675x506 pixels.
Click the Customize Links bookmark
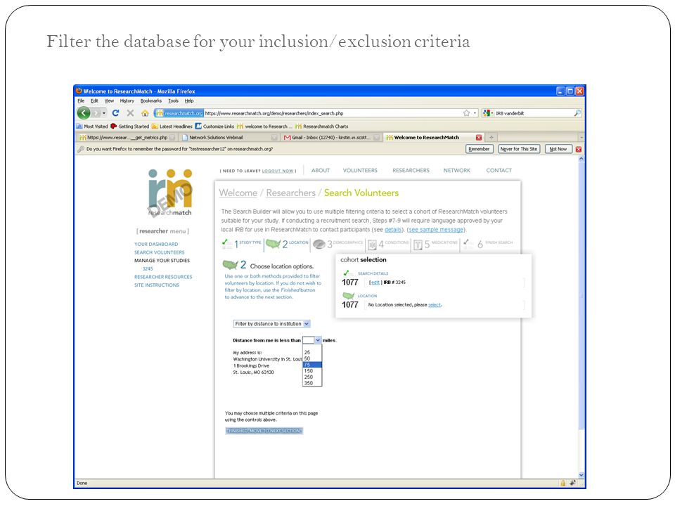pos(214,126)
